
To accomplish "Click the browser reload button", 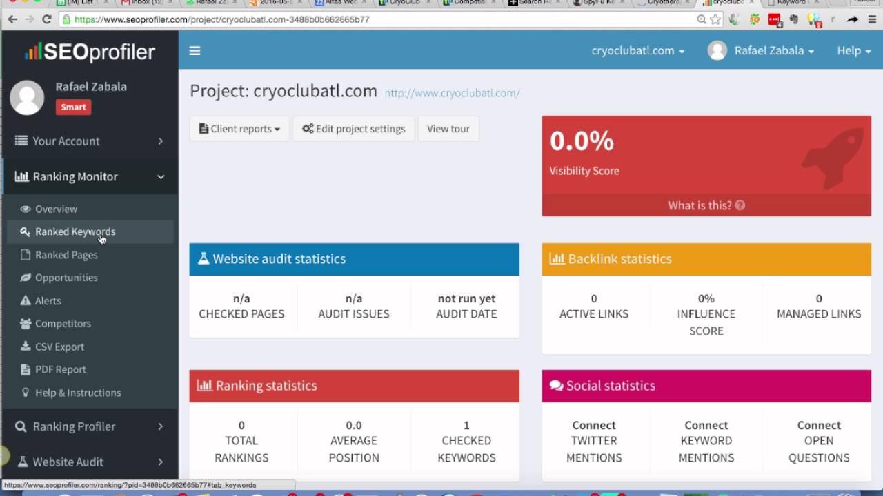I will (x=46, y=19).
